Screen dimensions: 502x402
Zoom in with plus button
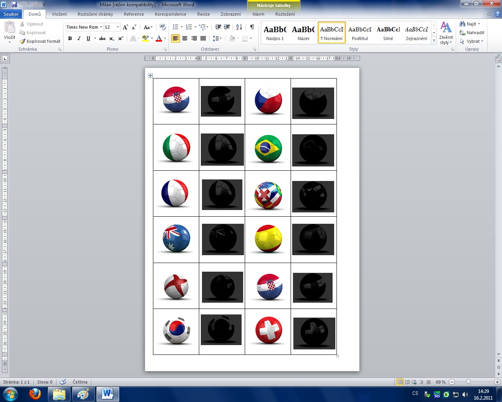pyautogui.click(x=498, y=382)
